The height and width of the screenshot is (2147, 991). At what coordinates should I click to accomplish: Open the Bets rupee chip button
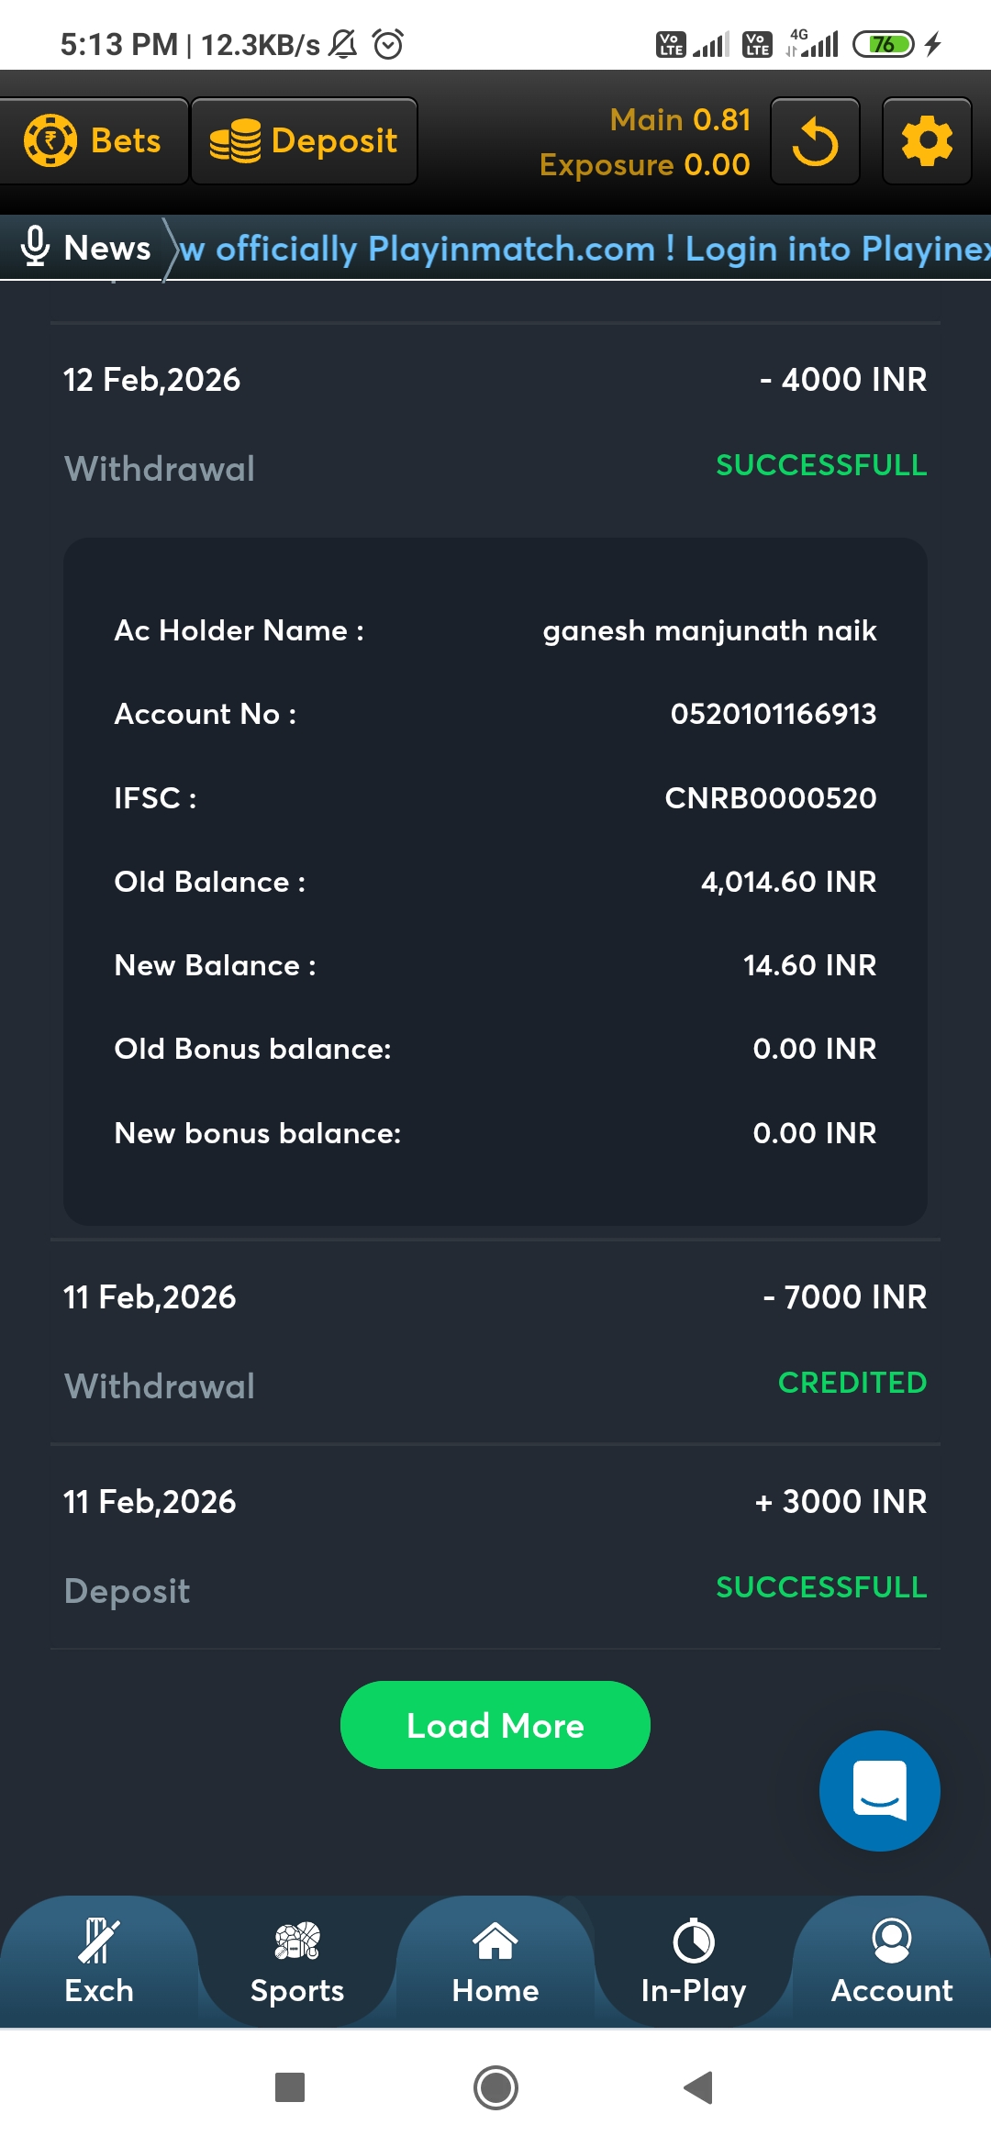click(x=94, y=141)
